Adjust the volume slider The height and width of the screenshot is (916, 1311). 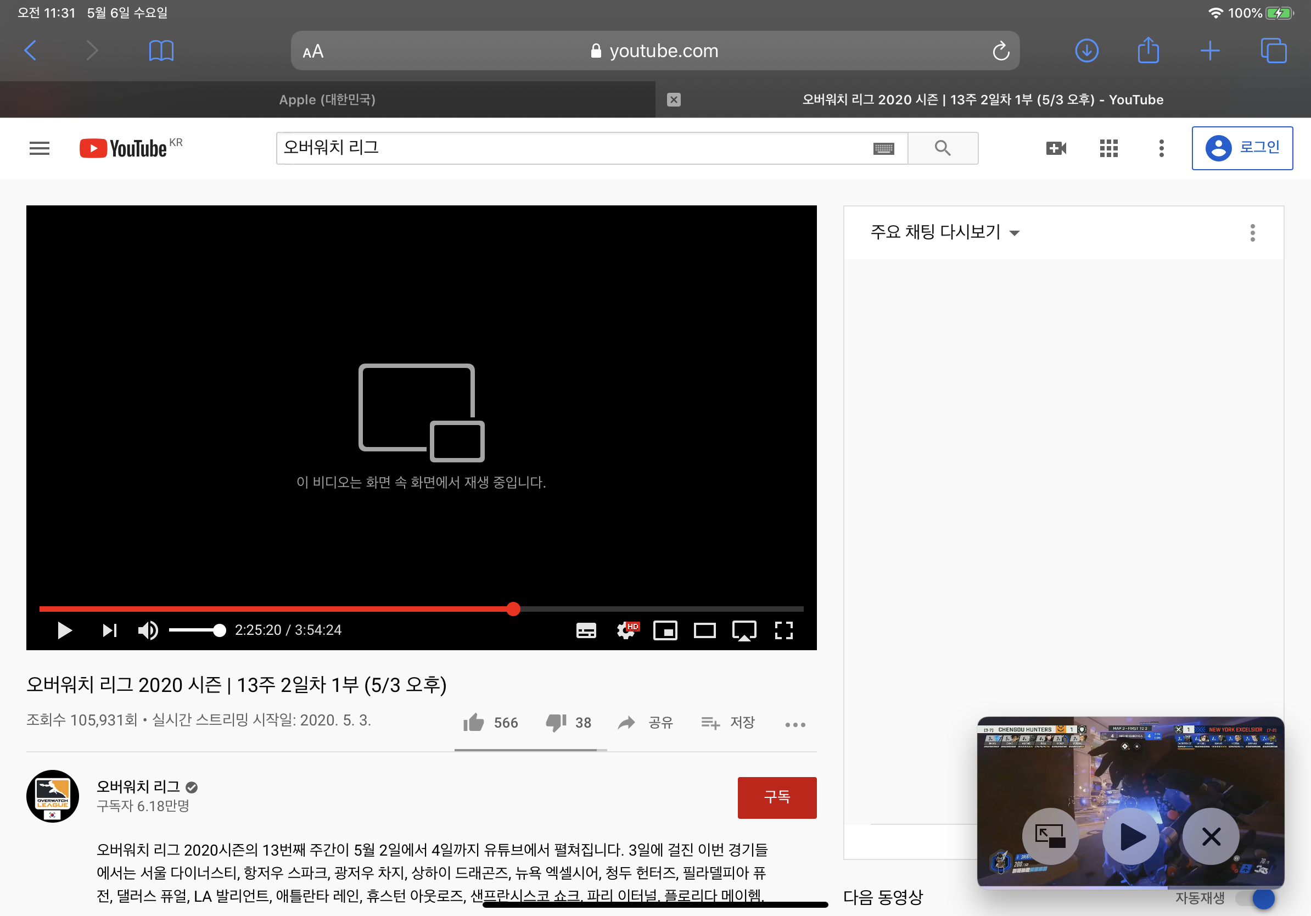pyautogui.click(x=197, y=630)
